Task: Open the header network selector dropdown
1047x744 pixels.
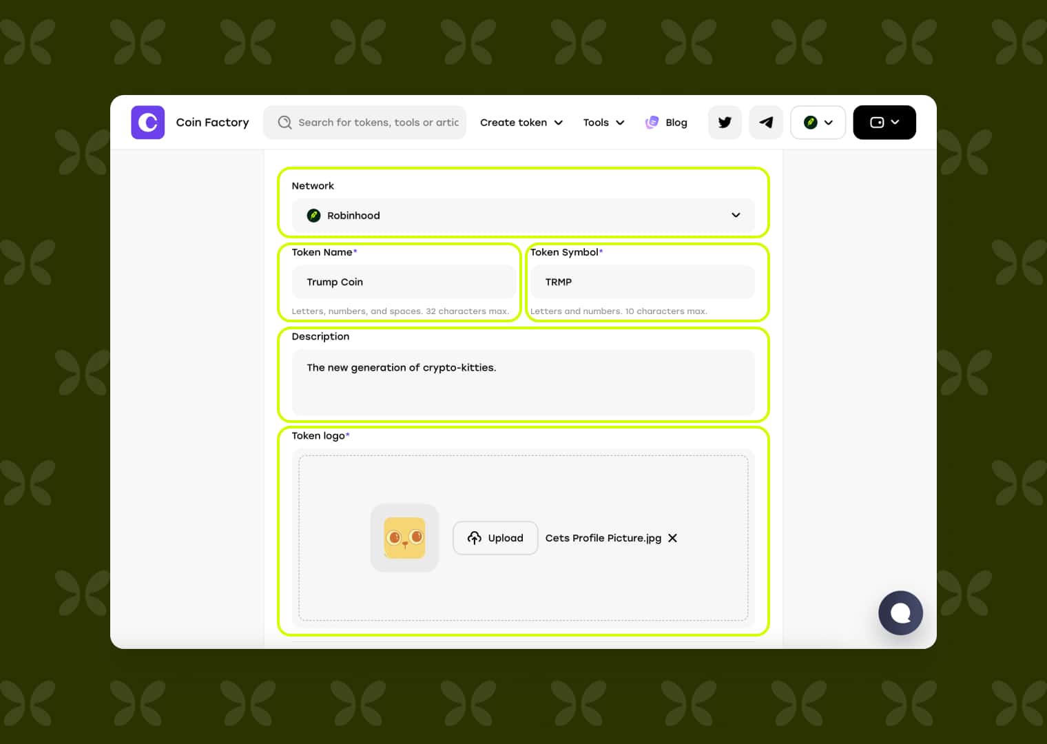Action: point(818,123)
